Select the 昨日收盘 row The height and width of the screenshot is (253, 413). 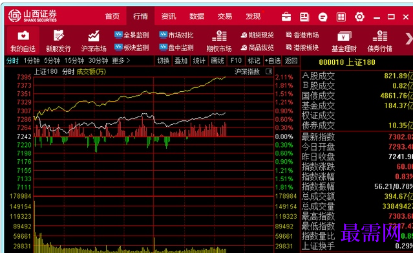pyautogui.click(x=357, y=157)
